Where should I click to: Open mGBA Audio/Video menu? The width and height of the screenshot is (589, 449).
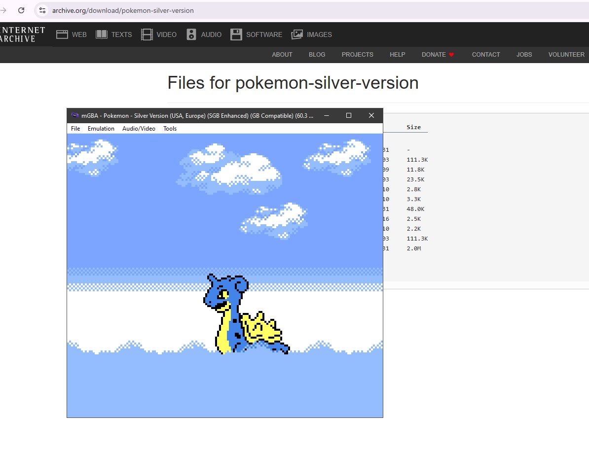pos(139,129)
